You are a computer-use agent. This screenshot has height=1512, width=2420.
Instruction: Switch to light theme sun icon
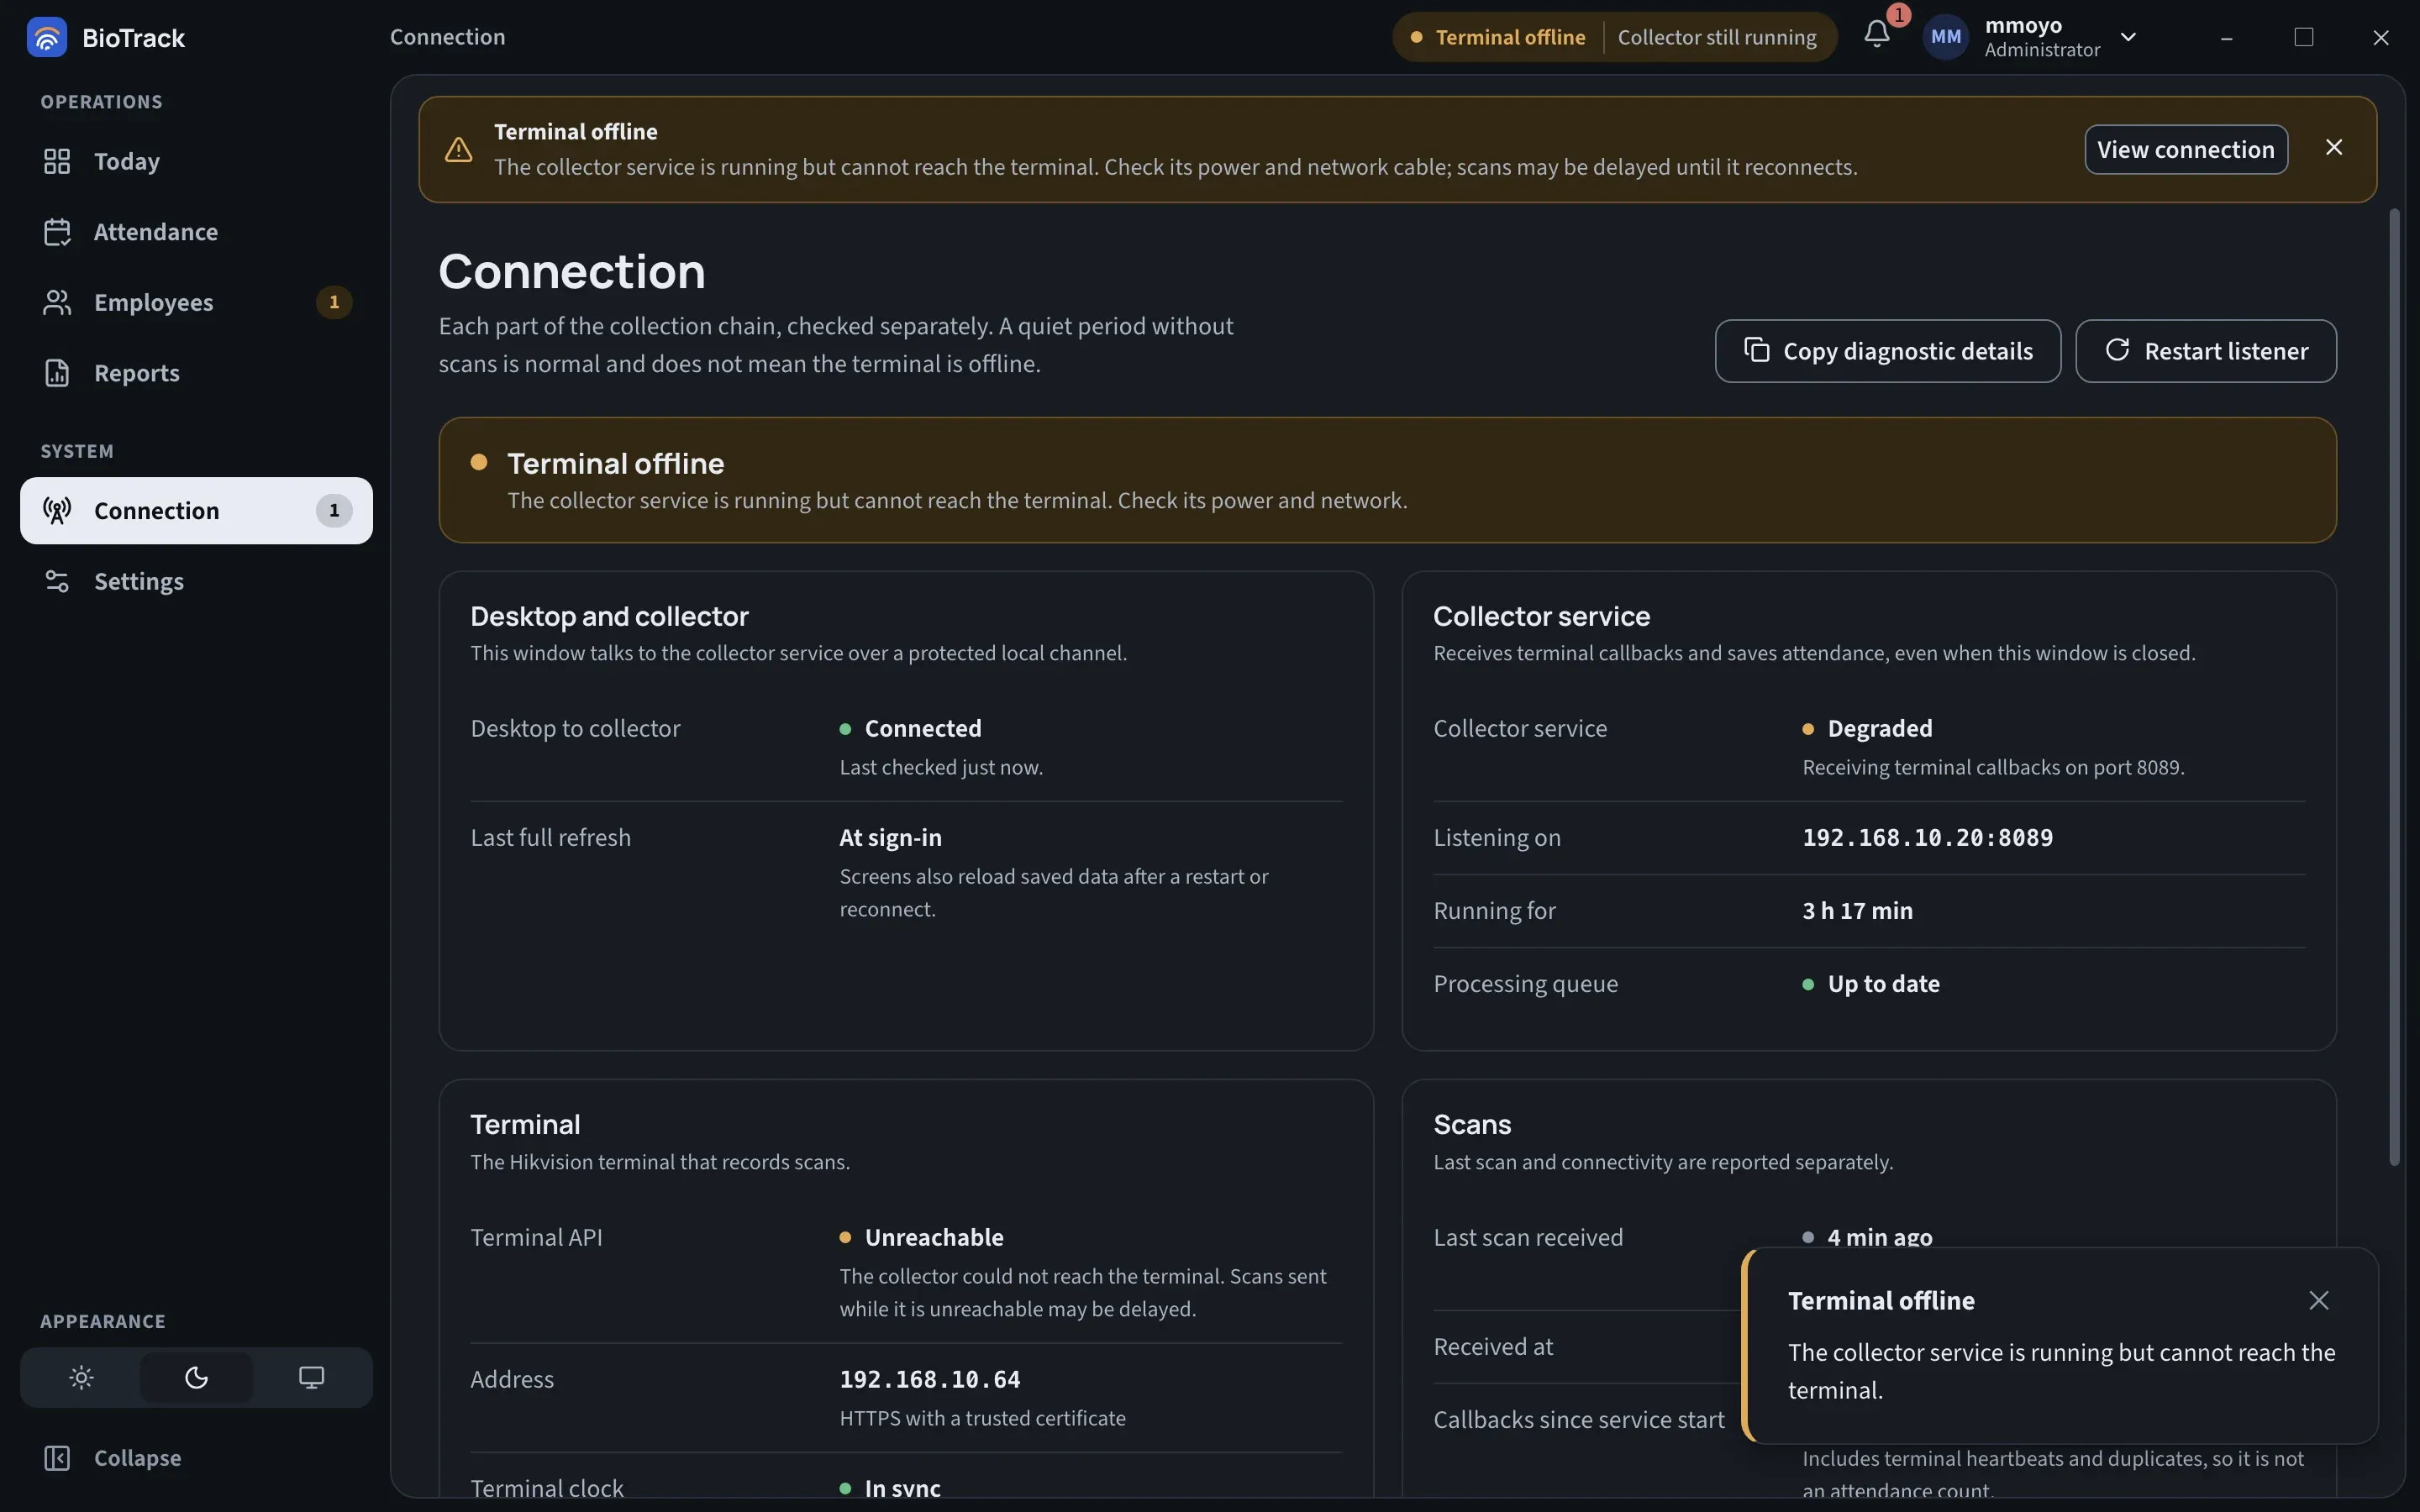click(81, 1378)
